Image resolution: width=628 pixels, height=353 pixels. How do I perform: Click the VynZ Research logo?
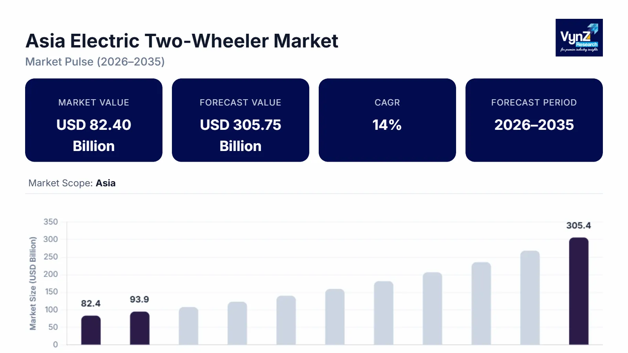pos(579,38)
